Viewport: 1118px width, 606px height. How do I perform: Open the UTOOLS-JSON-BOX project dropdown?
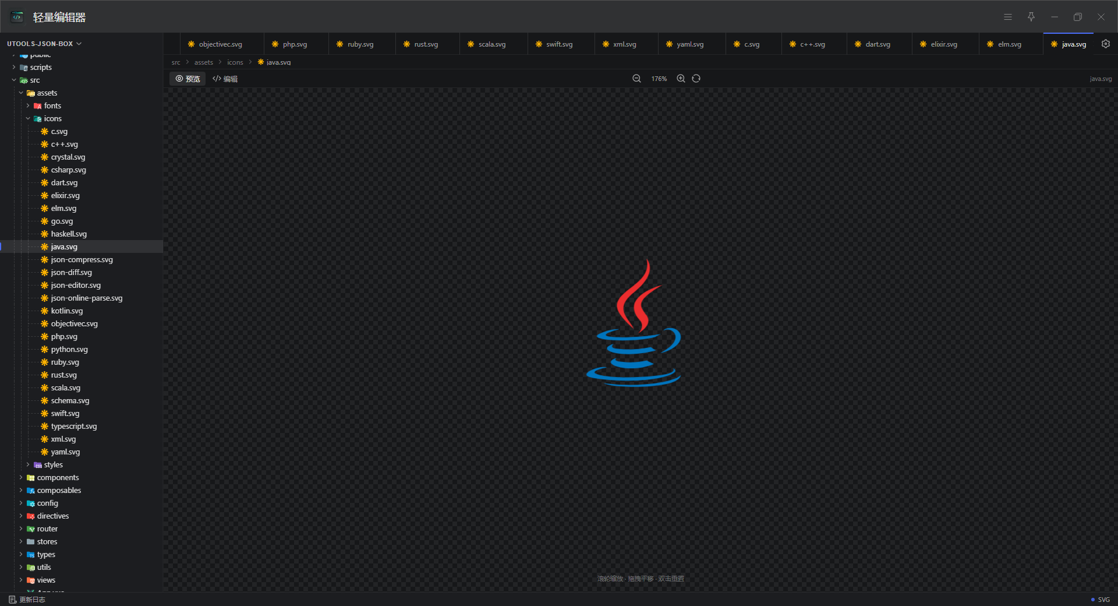click(44, 44)
